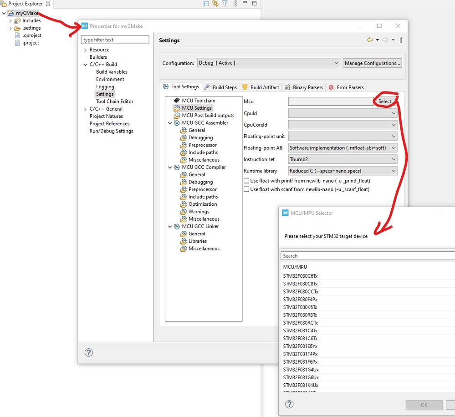Screen dimensions: 455x417
Task: Open the Floating-point unit dropdown
Action: (343, 136)
